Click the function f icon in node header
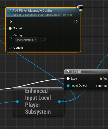This screenshot has height=129, width=108. click(x=10, y=11)
